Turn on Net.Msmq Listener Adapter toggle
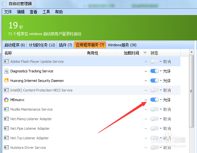The height and width of the screenshot is (153, 197). tap(154, 119)
